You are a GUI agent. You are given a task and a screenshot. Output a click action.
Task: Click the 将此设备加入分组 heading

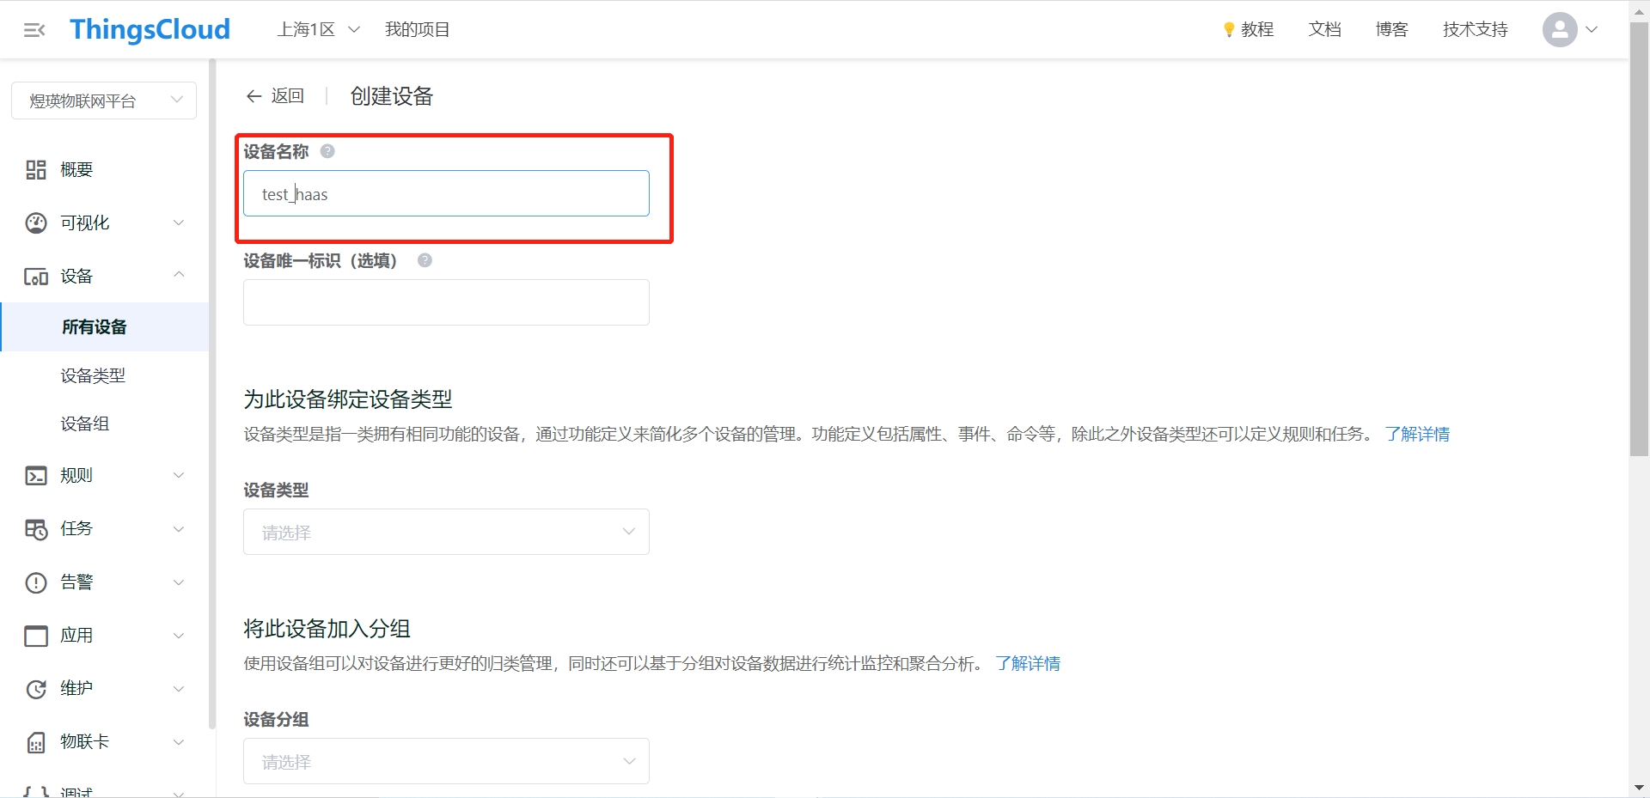(327, 629)
